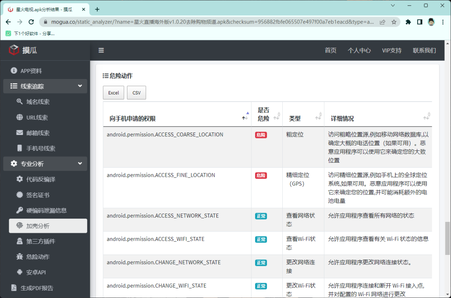
Task: Open browser side panel icon
Action: 420,22
